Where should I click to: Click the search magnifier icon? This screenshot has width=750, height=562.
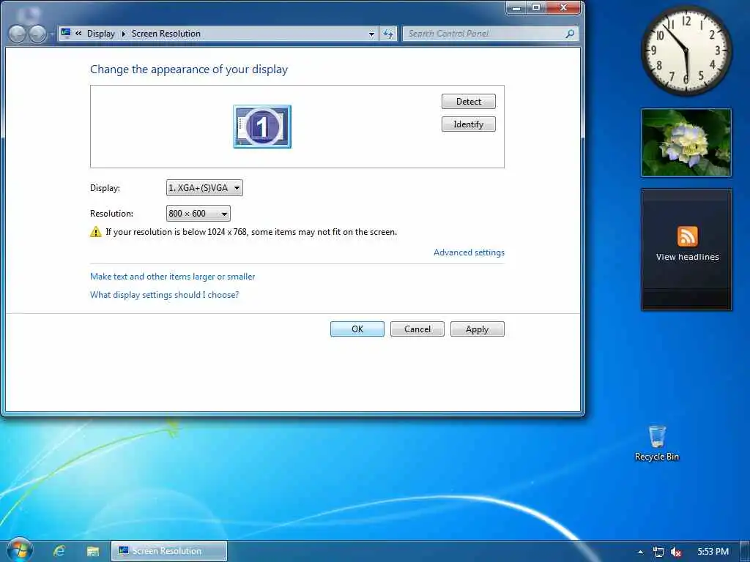(570, 34)
